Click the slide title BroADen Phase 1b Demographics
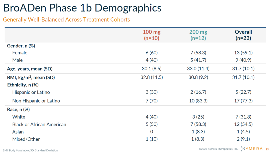This screenshot has width=271, height=152. [82, 8]
